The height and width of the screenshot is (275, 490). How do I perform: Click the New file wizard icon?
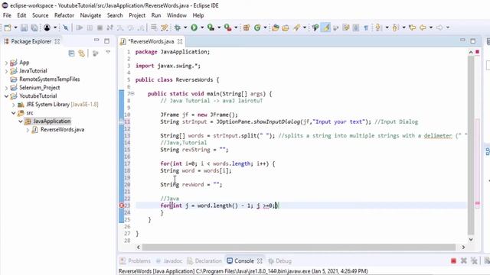(x=8, y=27)
